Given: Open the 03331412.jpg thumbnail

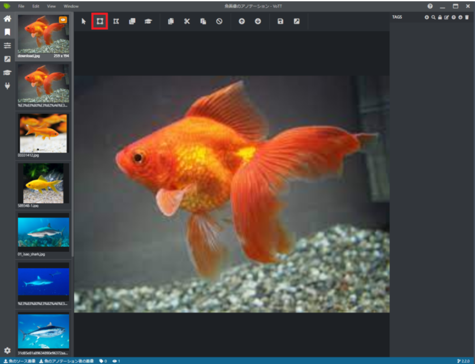Looking at the screenshot, I should pyautogui.click(x=44, y=133).
